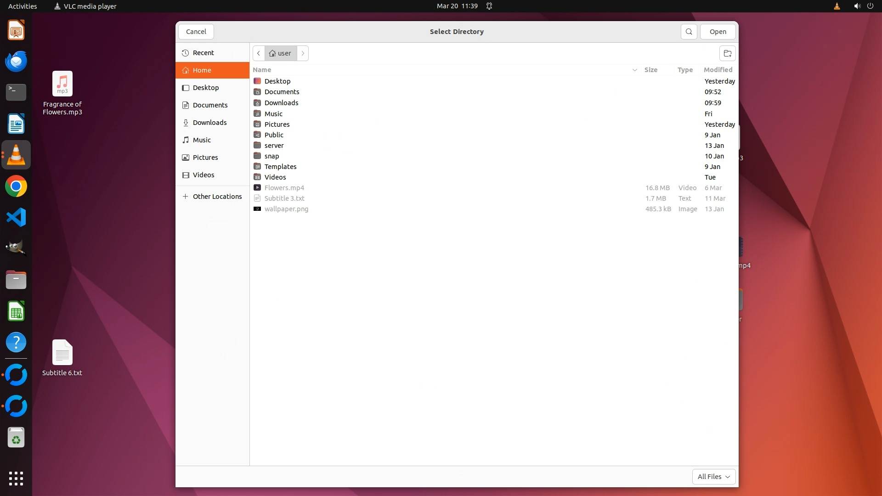Open Music from sidebar note icon
Image resolution: width=882 pixels, height=496 pixels.
186,140
